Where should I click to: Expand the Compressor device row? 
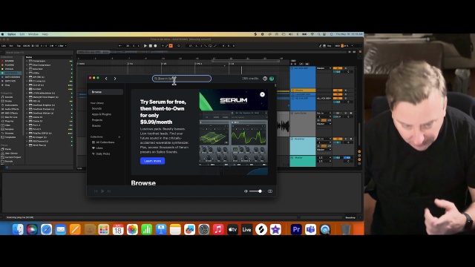pyautogui.click(x=27, y=61)
